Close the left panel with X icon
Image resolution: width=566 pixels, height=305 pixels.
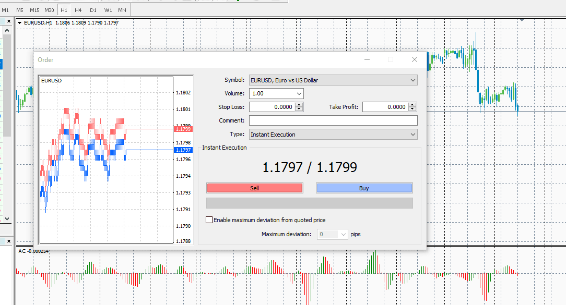[x=9, y=21]
